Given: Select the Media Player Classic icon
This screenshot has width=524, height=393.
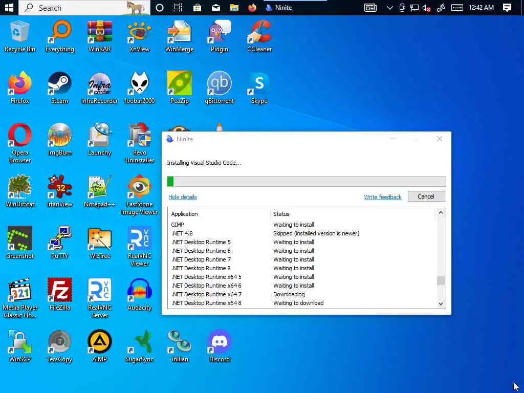Looking at the screenshot, I should (20, 298).
